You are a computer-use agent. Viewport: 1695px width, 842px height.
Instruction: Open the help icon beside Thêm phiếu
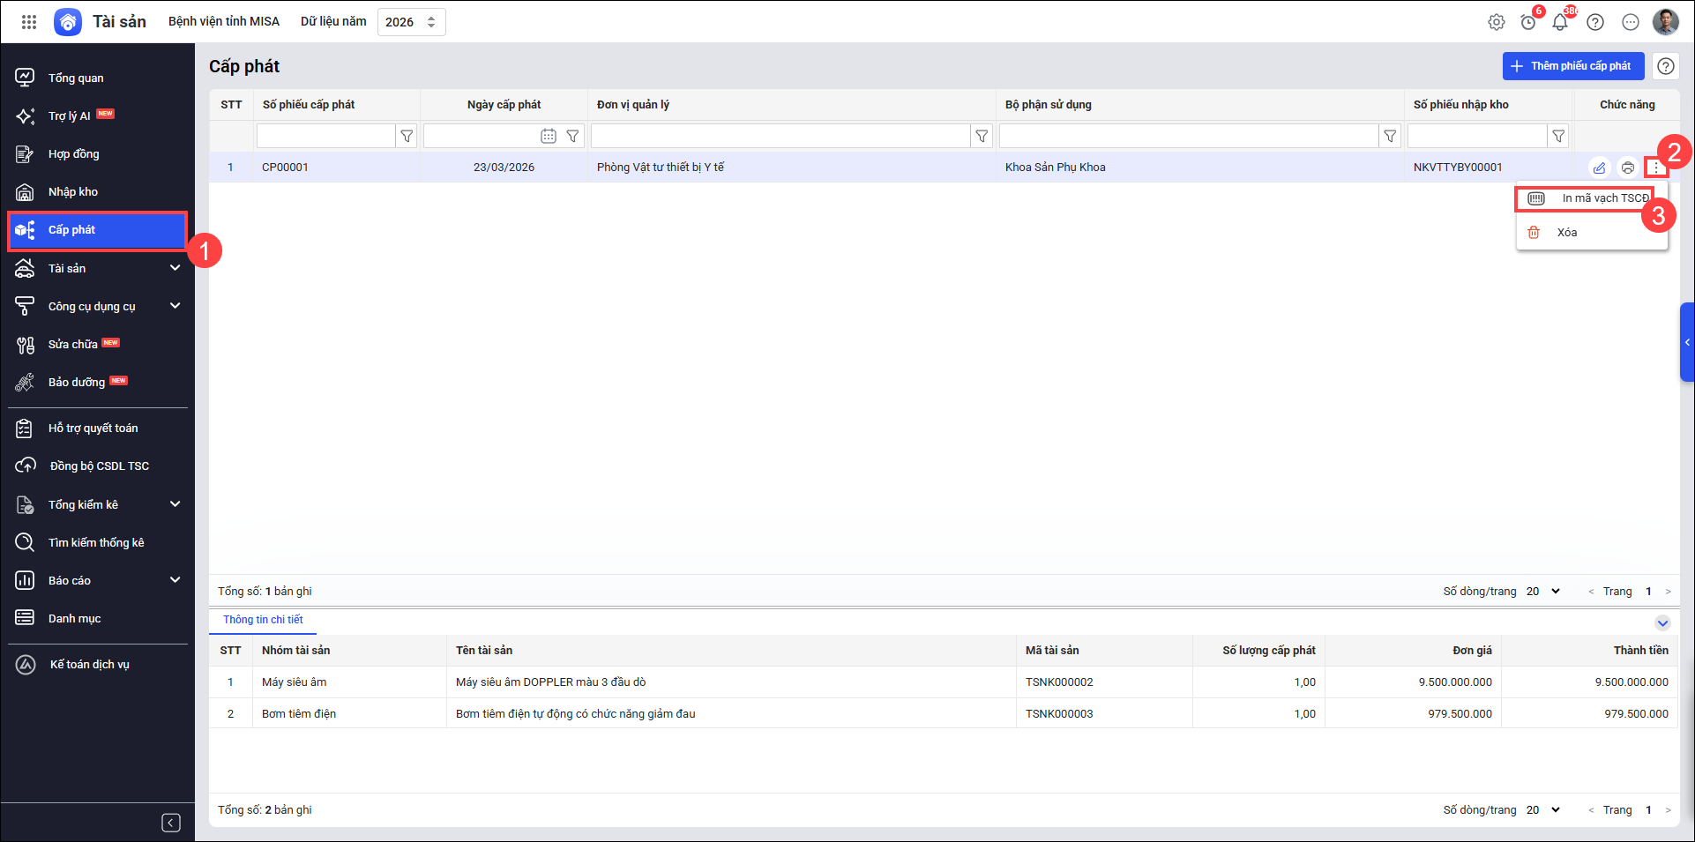pos(1666,66)
